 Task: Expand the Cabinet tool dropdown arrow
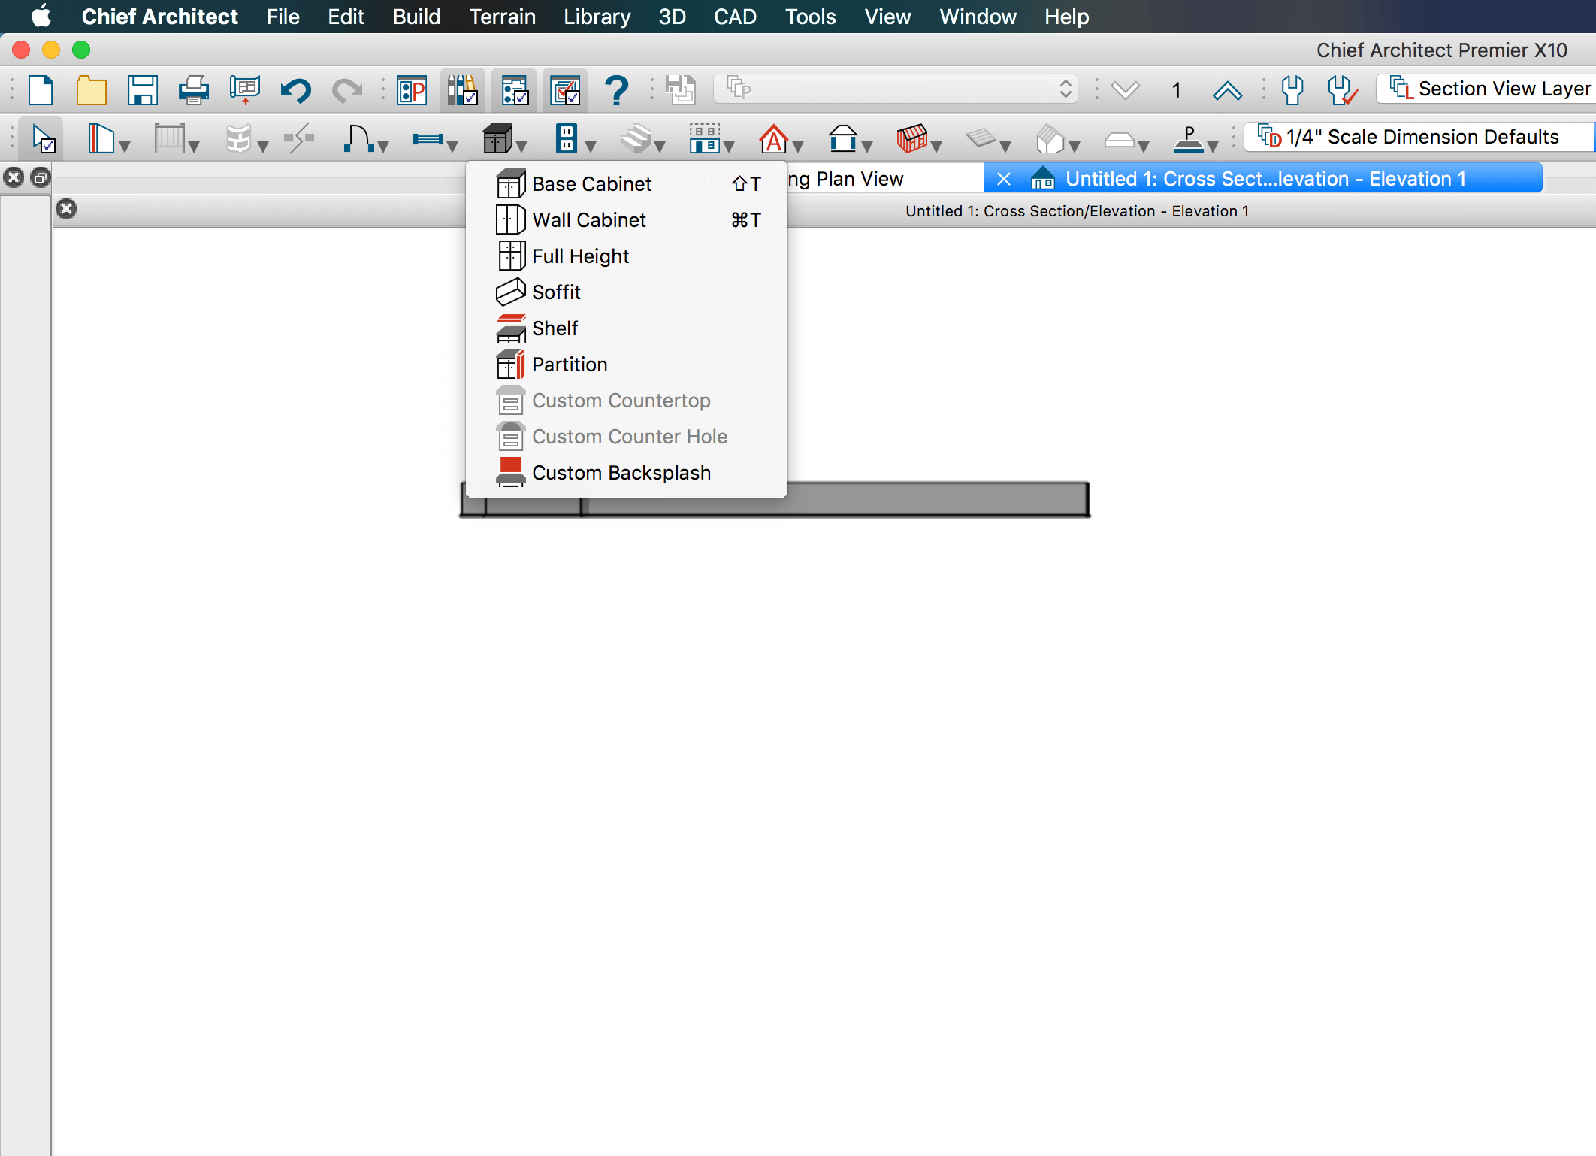tap(521, 147)
